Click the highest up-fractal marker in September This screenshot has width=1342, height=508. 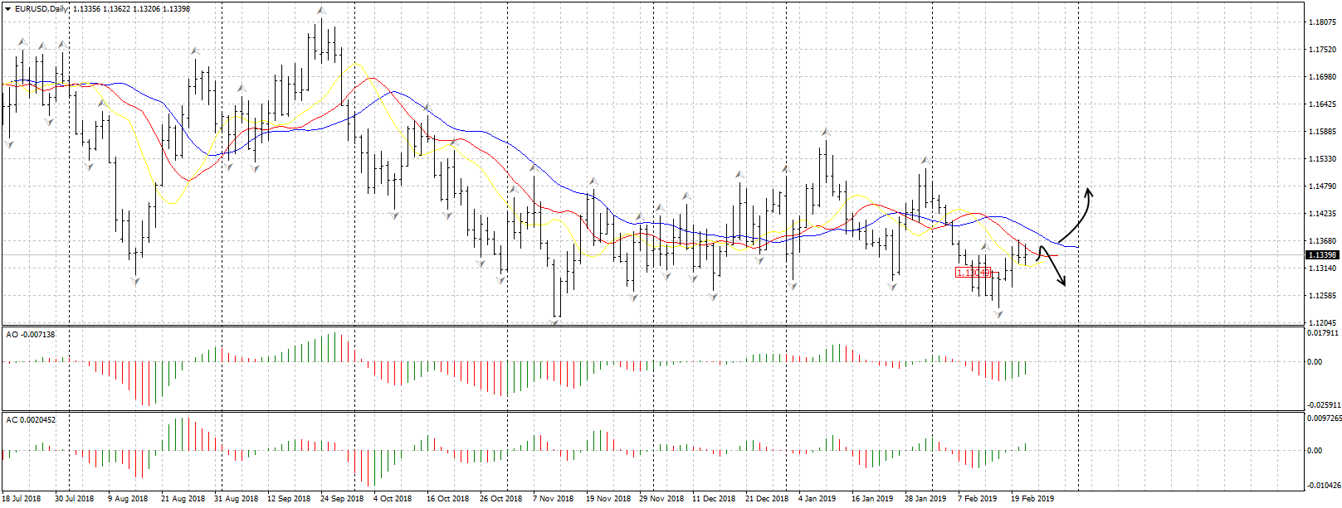click(320, 11)
